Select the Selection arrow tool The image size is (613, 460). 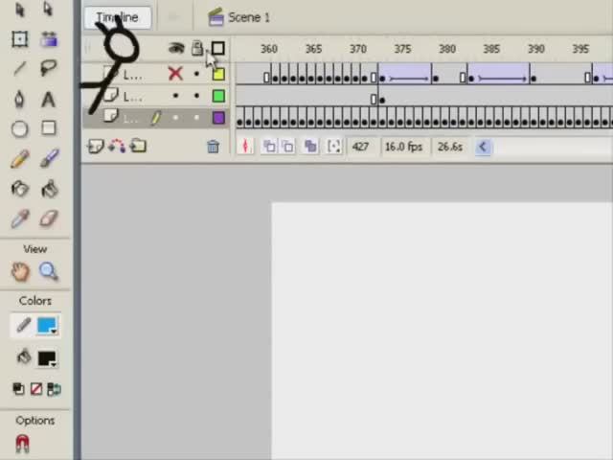pos(19,10)
